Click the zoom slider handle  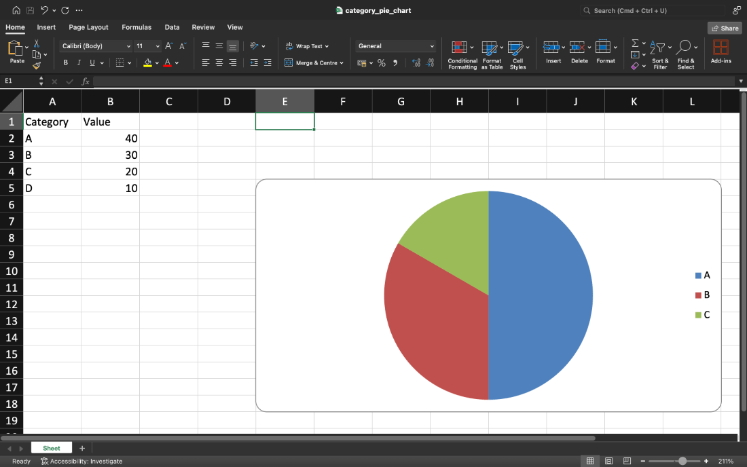click(682, 461)
